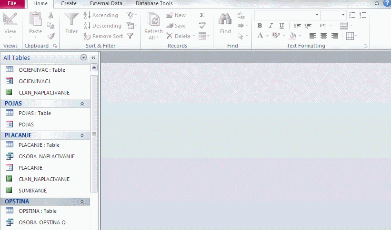Click the Refresh All icon
This screenshot has width=391, height=230.
pyautogui.click(x=154, y=19)
